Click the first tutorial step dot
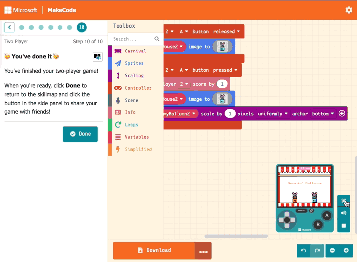 point(22,27)
